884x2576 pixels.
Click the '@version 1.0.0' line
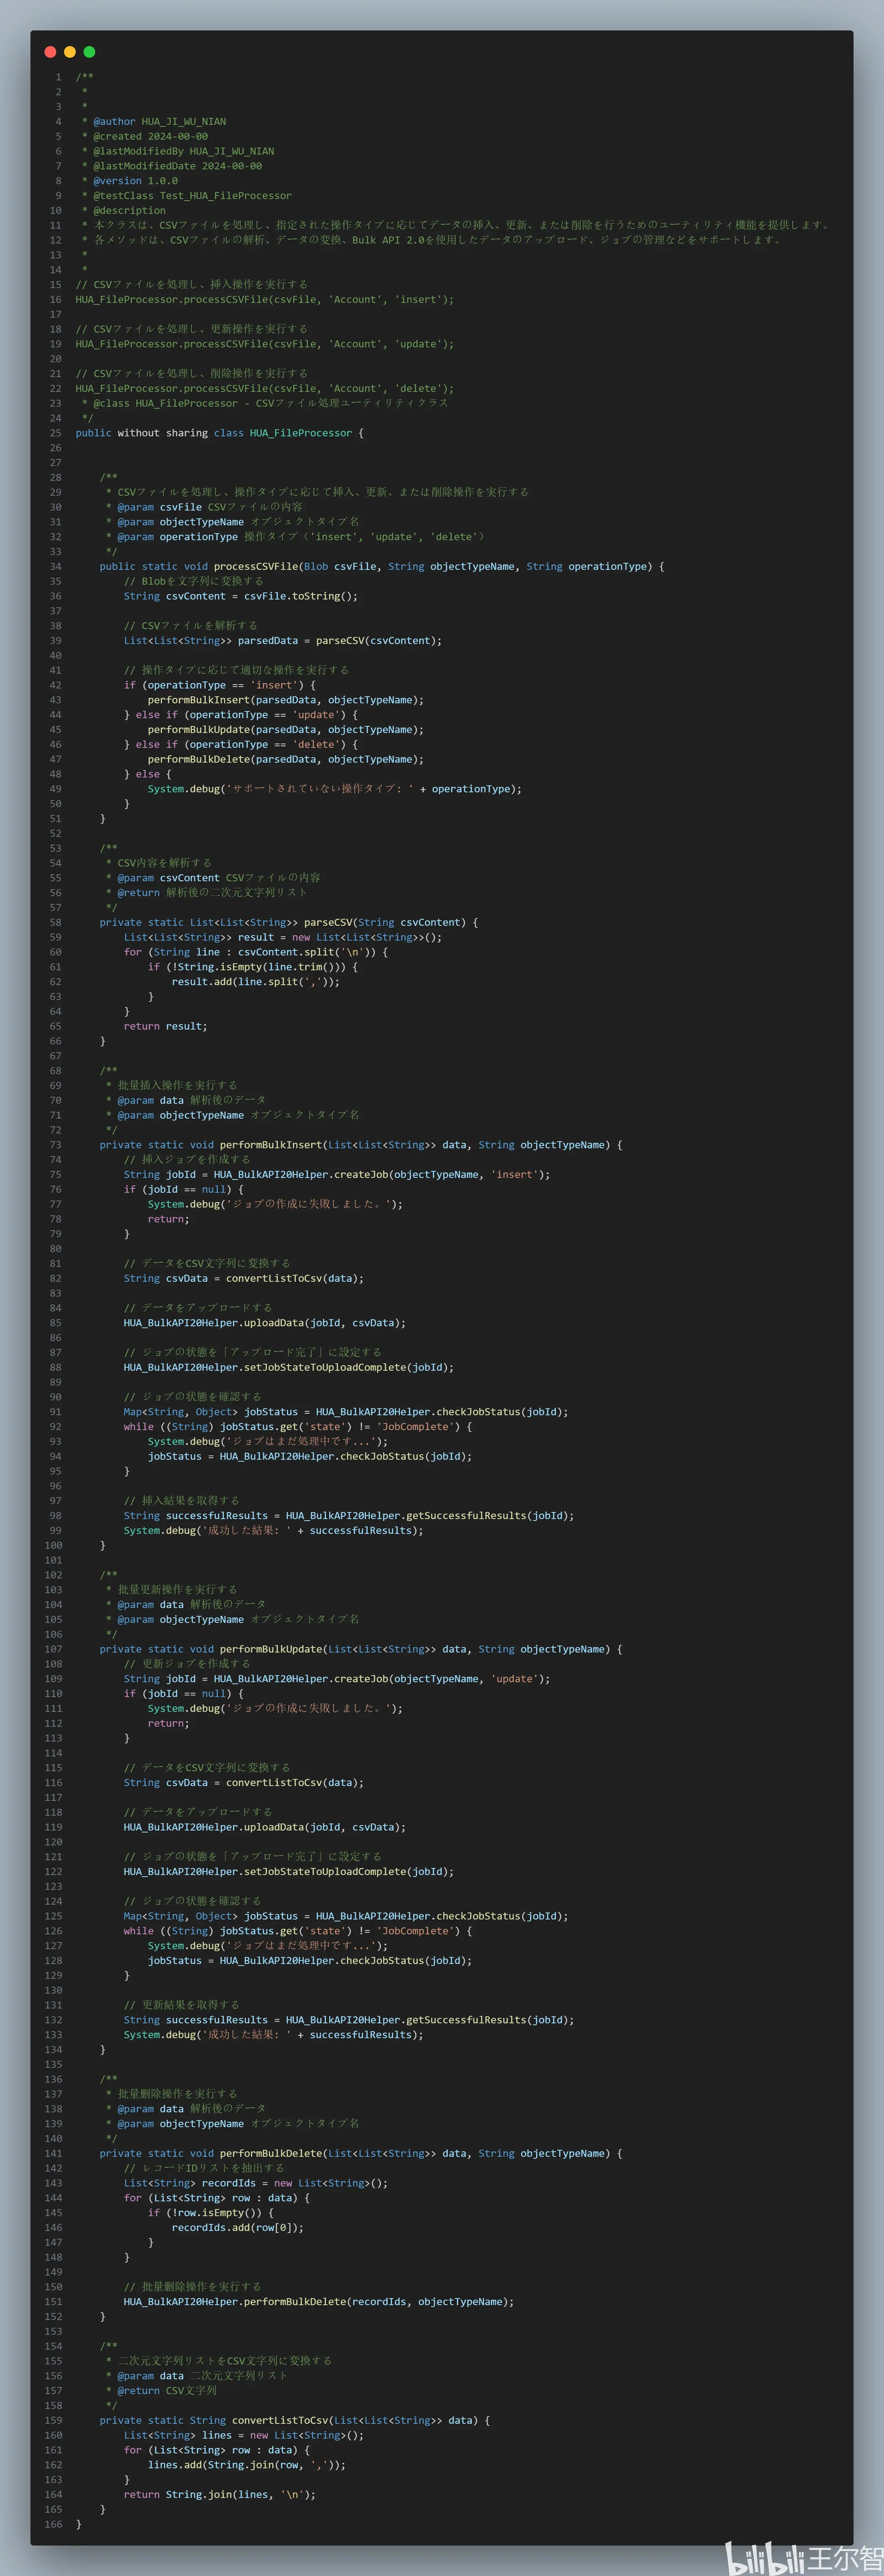pyautogui.click(x=130, y=181)
